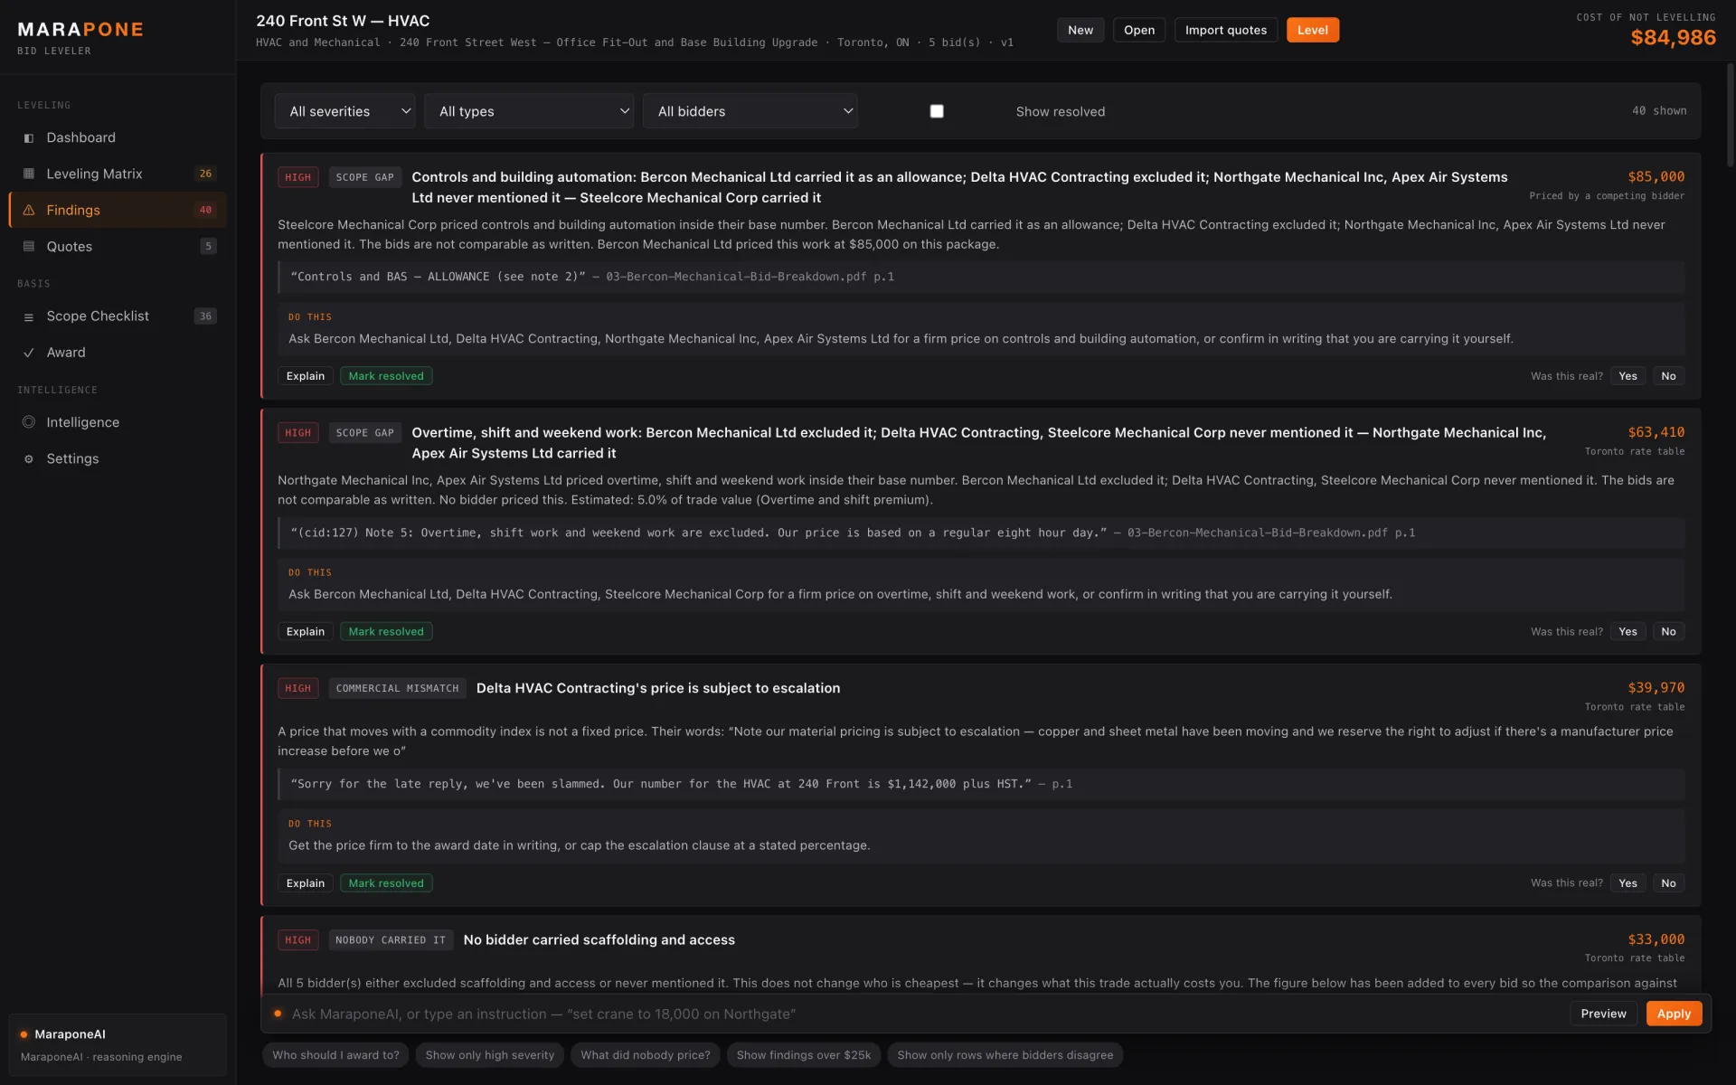This screenshot has width=1736, height=1085.
Task: Click the New button
Action: click(1080, 30)
